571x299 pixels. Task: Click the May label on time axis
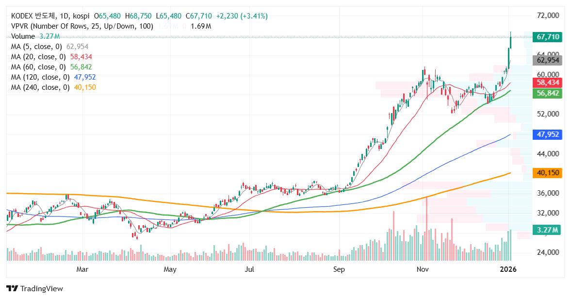click(x=170, y=269)
